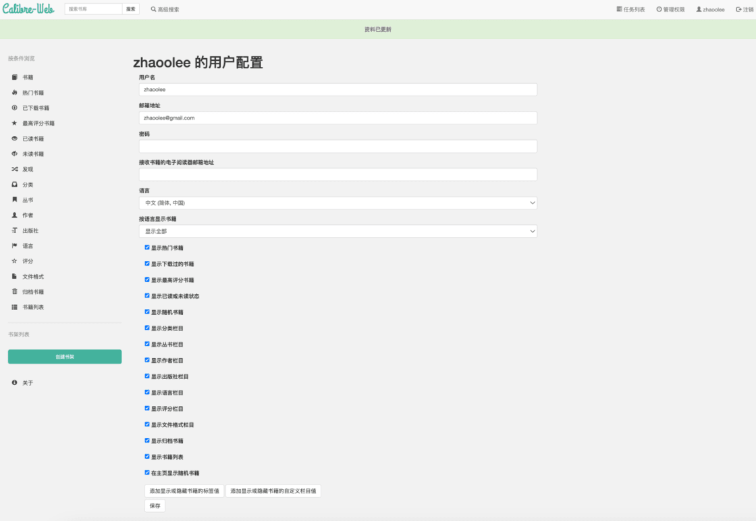Disable 在主页显示随机书籍 checkbox
Viewport: 756px width, 521px height.
(147, 473)
